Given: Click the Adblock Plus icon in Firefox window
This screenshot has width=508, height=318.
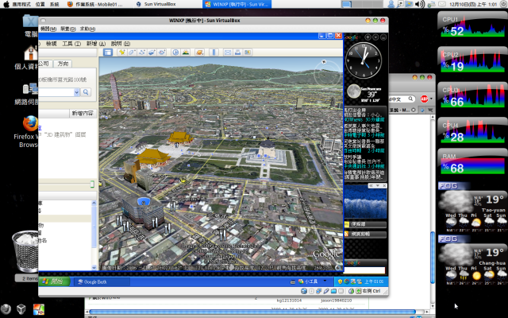Looking at the screenshot, I should coord(424,99).
